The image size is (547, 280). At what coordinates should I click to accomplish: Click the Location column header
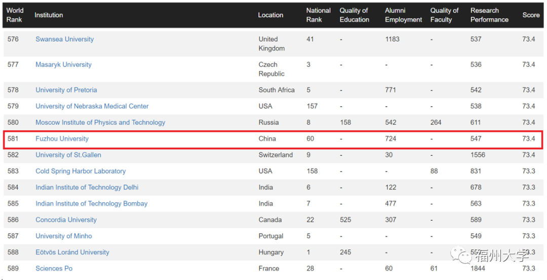coord(270,15)
